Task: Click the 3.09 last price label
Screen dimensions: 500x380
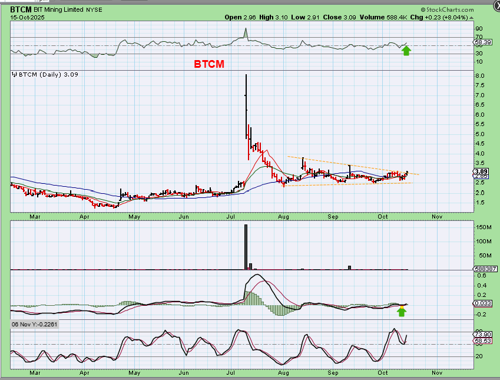Action: point(481,171)
